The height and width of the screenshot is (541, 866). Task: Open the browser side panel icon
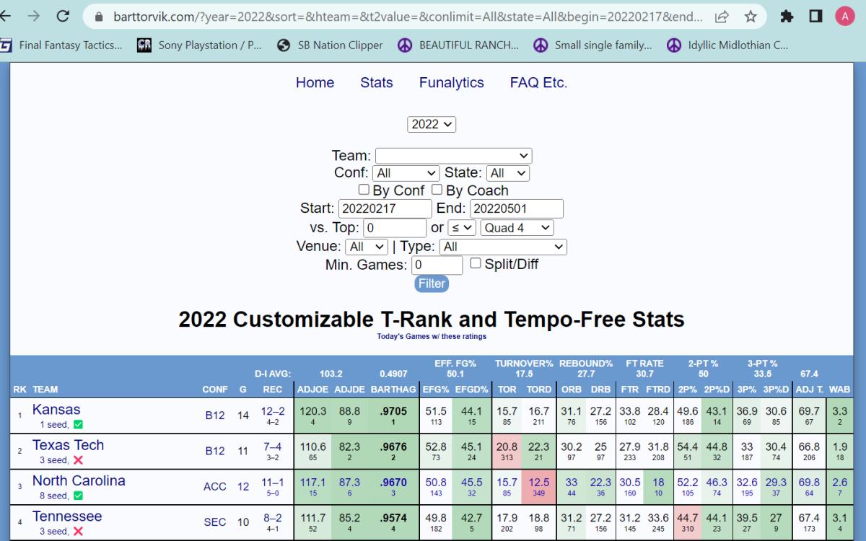815,16
